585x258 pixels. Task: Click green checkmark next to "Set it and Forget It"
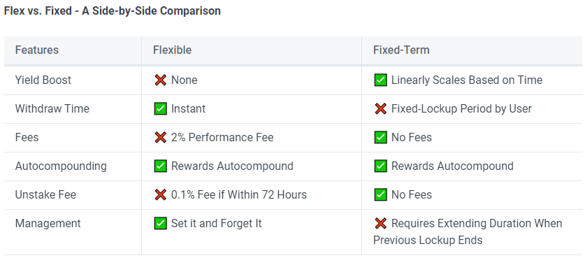point(161,223)
